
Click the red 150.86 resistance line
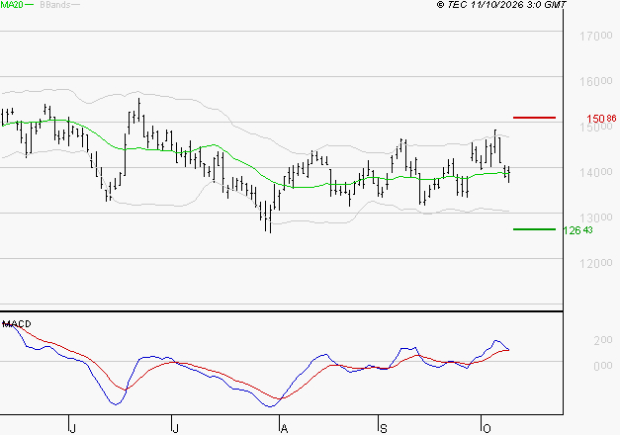click(534, 118)
